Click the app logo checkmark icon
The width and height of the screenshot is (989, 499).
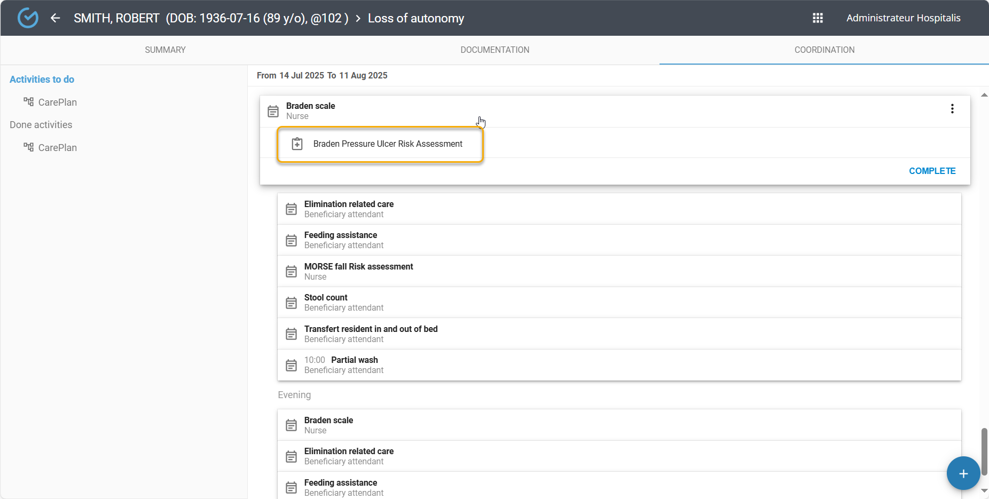pyautogui.click(x=28, y=18)
